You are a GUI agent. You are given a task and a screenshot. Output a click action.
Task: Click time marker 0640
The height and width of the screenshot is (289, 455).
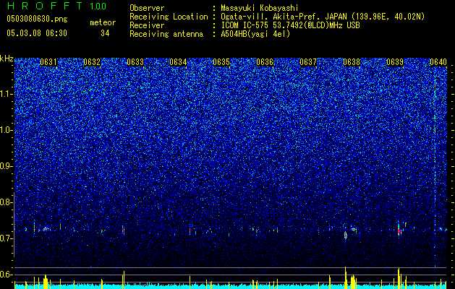(x=438, y=62)
